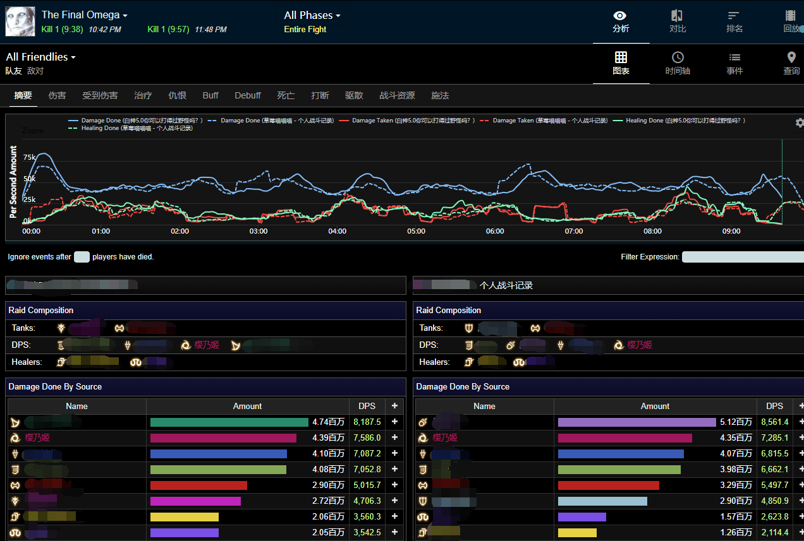Expand the All Phases dropdown
The height and width of the screenshot is (541, 804).
pyautogui.click(x=312, y=15)
